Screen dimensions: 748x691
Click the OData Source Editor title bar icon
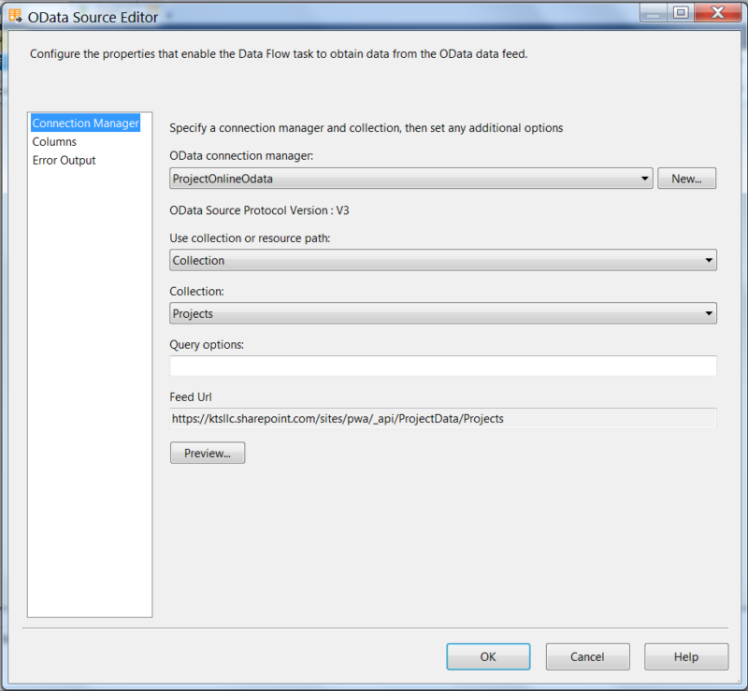point(13,13)
